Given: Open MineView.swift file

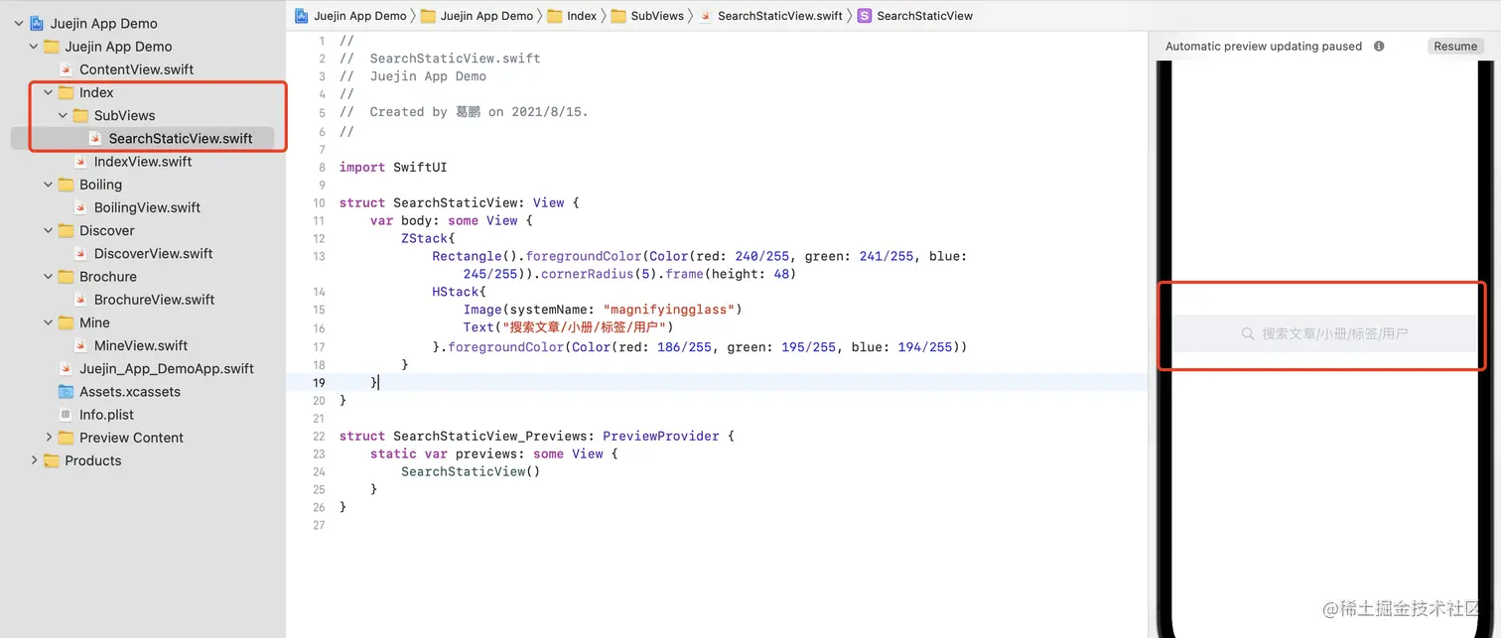Looking at the screenshot, I should click(141, 345).
